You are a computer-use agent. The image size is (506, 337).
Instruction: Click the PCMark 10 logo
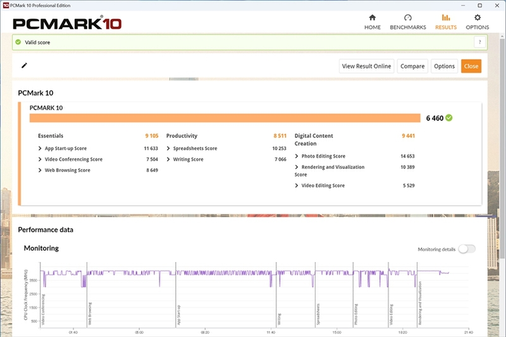(67, 23)
